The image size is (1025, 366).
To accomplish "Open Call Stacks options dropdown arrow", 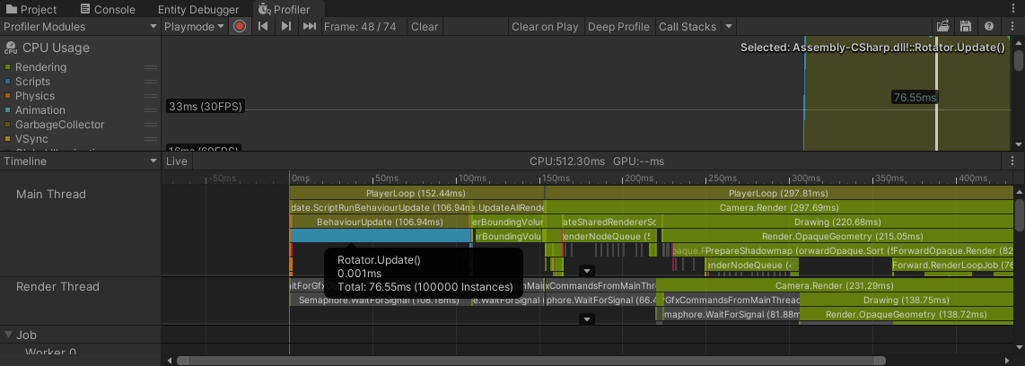I will [729, 27].
